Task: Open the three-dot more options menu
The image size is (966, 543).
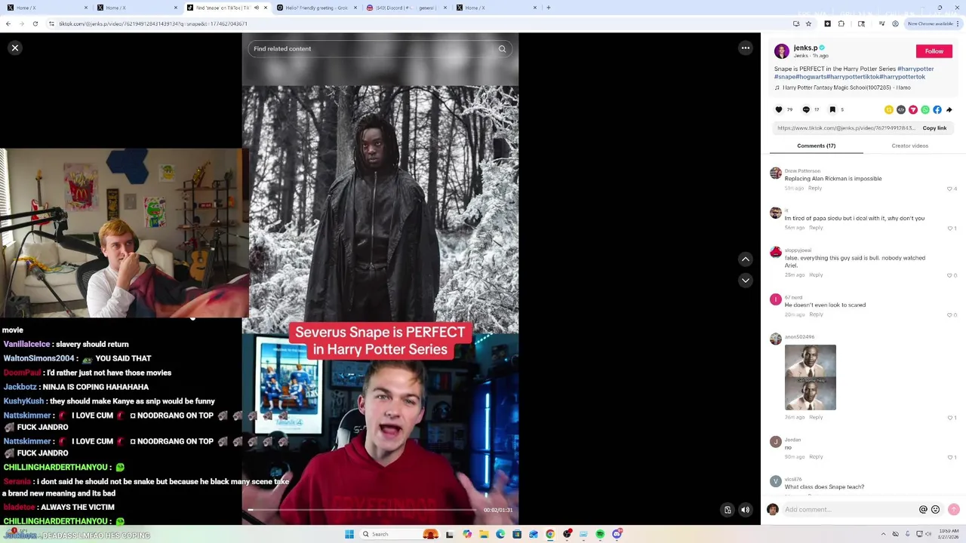Action: (x=745, y=48)
